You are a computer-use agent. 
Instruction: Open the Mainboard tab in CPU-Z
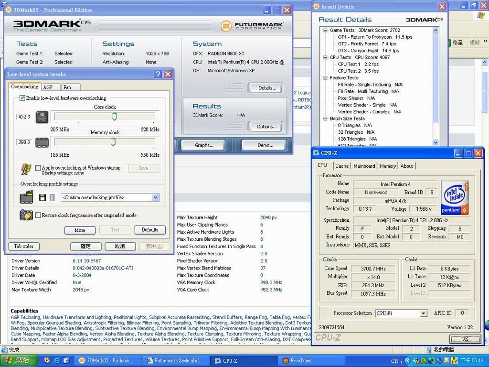pyautogui.click(x=364, y=166)
